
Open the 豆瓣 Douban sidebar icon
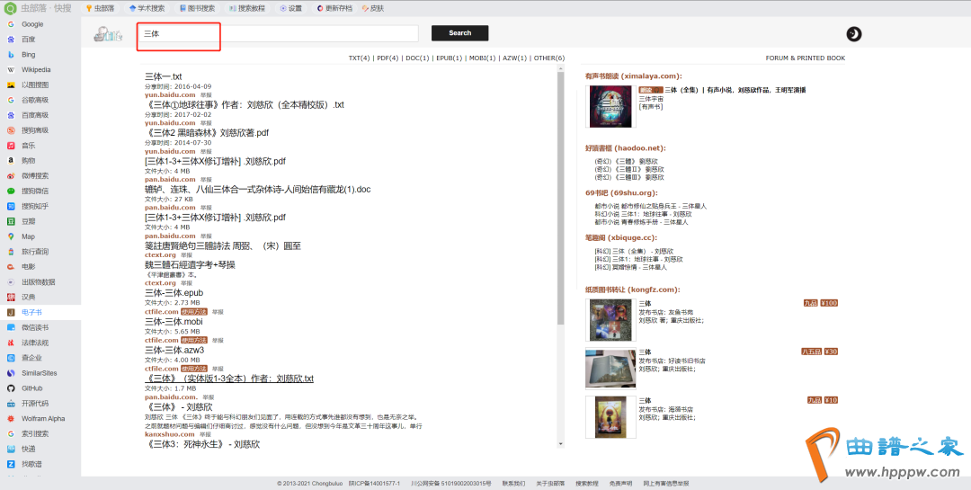point(11,221)
